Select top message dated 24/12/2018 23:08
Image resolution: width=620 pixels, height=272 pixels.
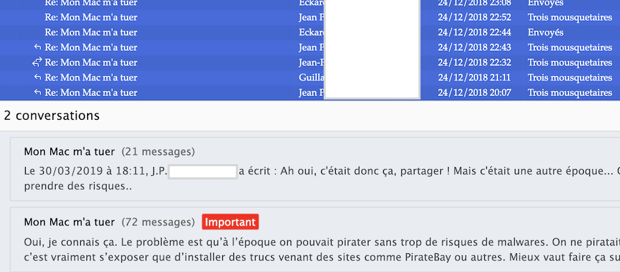point(310,3)
